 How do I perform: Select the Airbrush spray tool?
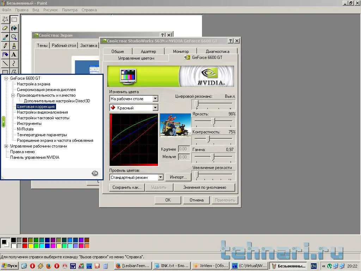tap(5, 54)
